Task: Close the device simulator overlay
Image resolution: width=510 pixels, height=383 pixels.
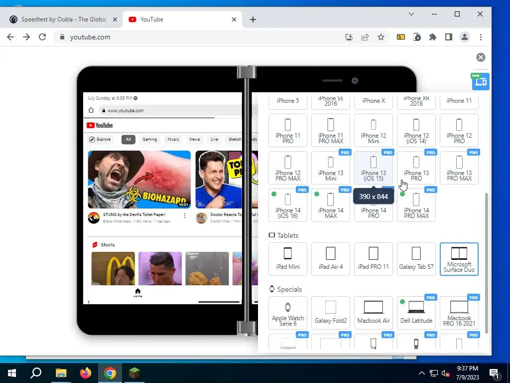Action: point(481,57)
